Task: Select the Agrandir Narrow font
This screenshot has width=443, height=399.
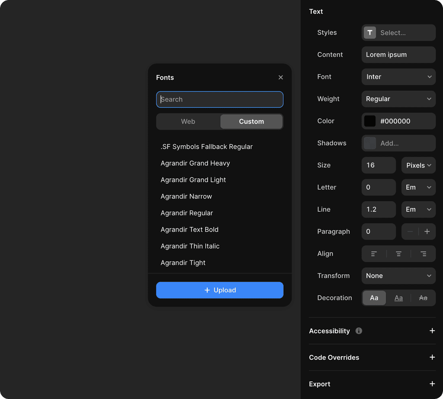Action: click(186, 196)
